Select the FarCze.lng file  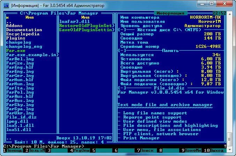click(x=20, y=63)
